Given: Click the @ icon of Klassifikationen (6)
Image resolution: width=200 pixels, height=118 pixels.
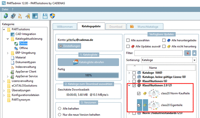Looking at the screenshot, I should [139, 81].
